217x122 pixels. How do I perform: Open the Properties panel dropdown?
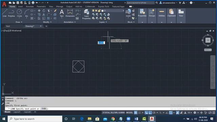(142, 22)
